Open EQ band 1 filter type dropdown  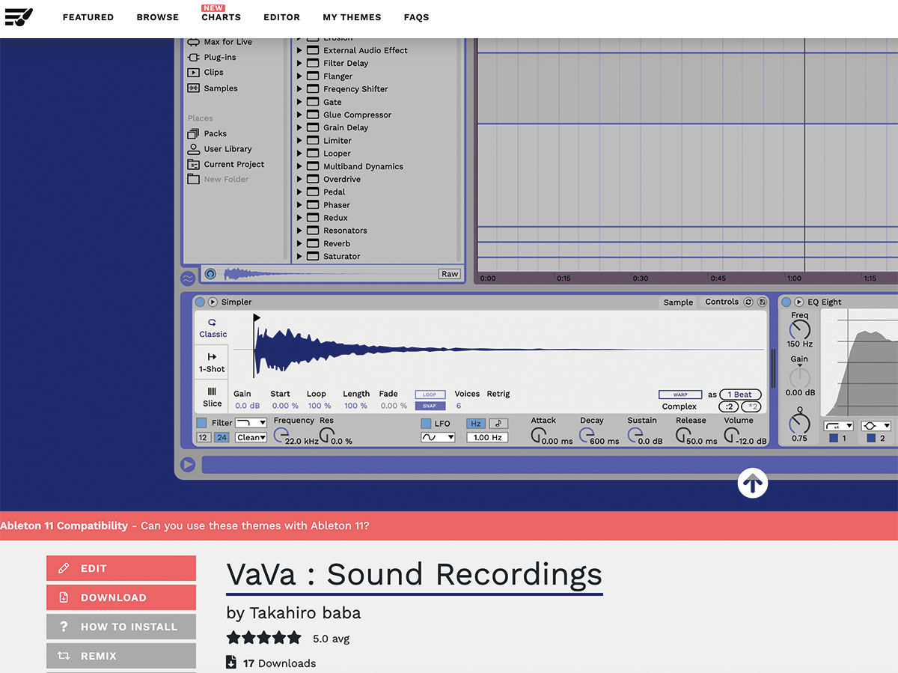tap(838, 426)
